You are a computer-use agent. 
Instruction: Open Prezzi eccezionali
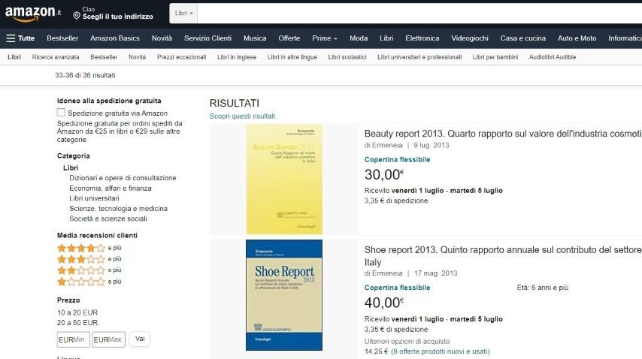[181, 57]
